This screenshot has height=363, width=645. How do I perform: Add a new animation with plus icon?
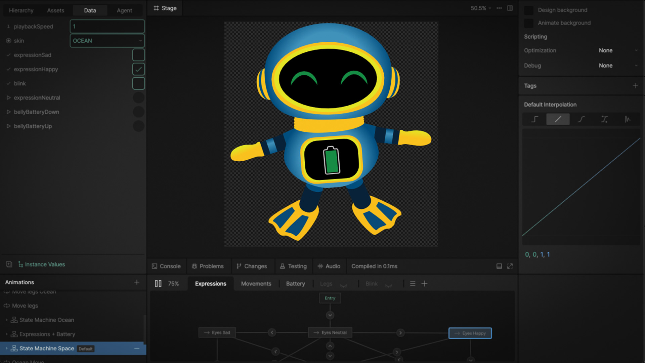(x=137, y=282)
